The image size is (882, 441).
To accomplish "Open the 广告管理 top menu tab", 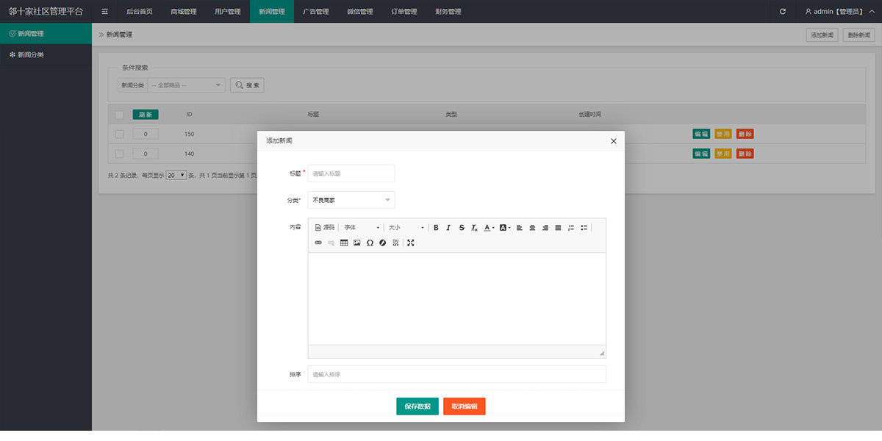I will click(x=315, y=12).
